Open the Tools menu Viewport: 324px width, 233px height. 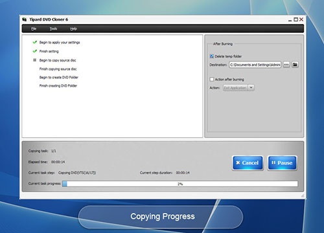click(x=53, y=28)
